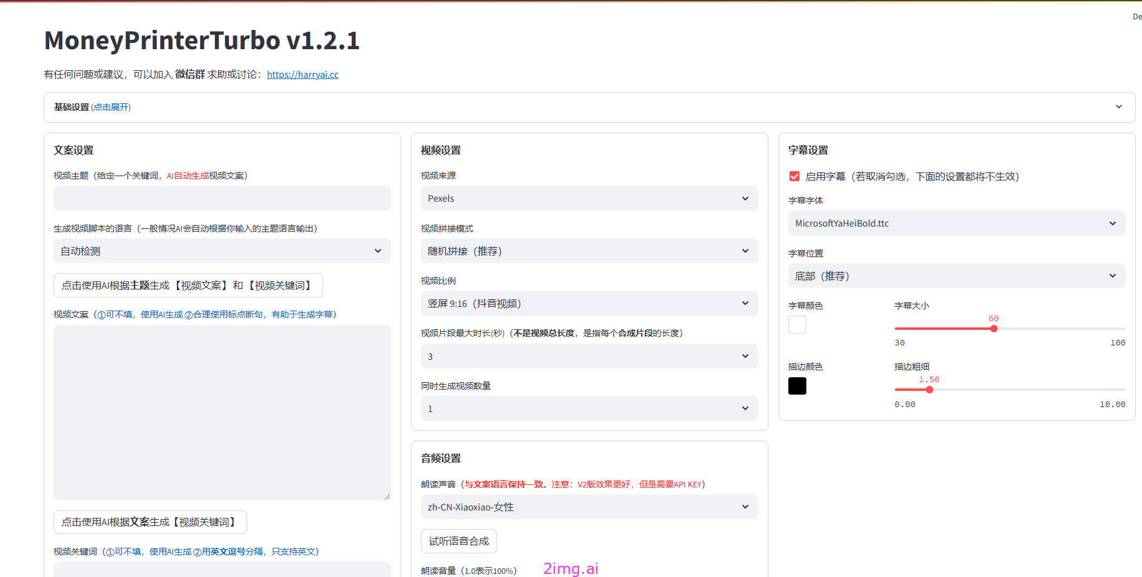This screenshot has width=1142, height=577.
Task: Open the harryai.cc link
Action: pos(303,75)
